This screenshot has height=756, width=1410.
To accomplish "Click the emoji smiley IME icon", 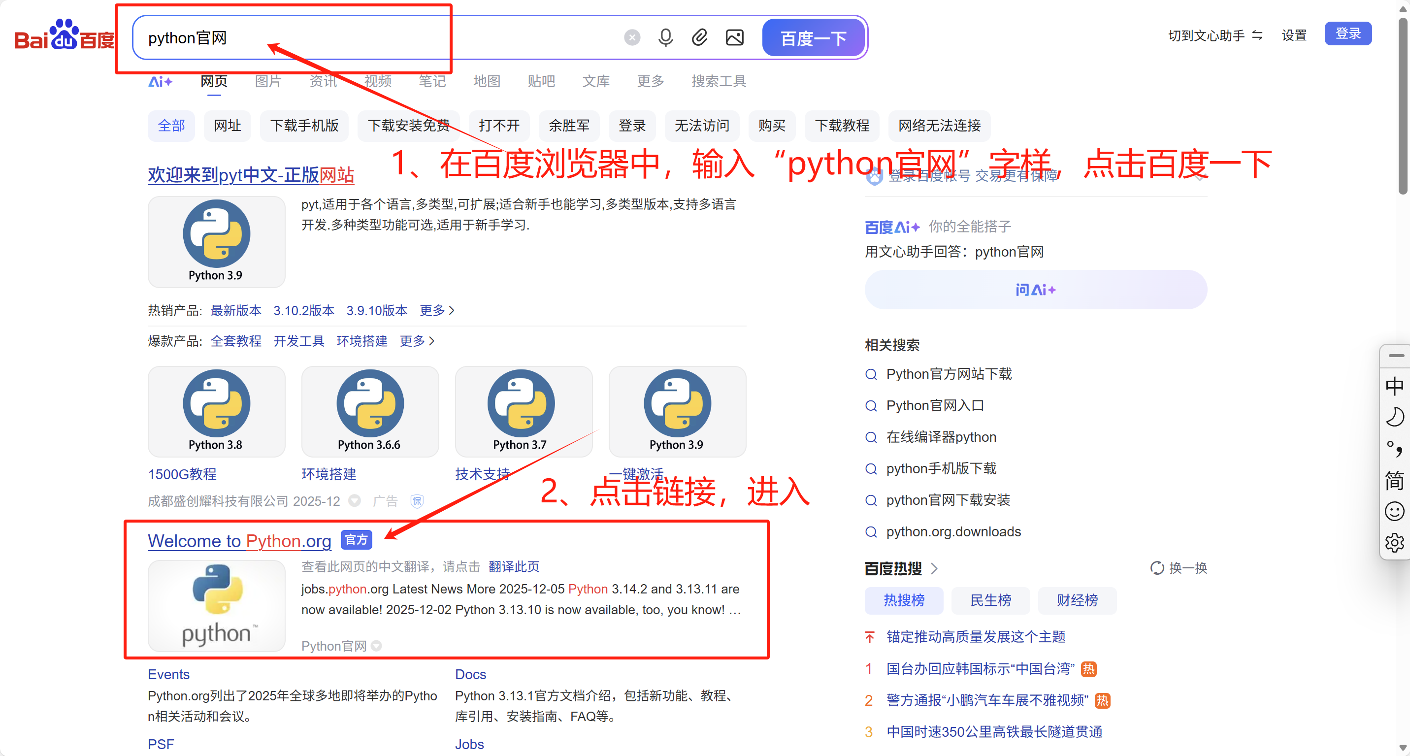I will pyautogui.click(x=1394, y=511).
